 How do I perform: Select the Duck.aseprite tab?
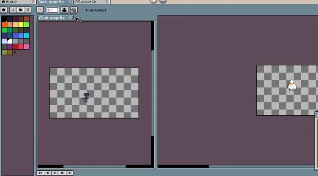55,2
